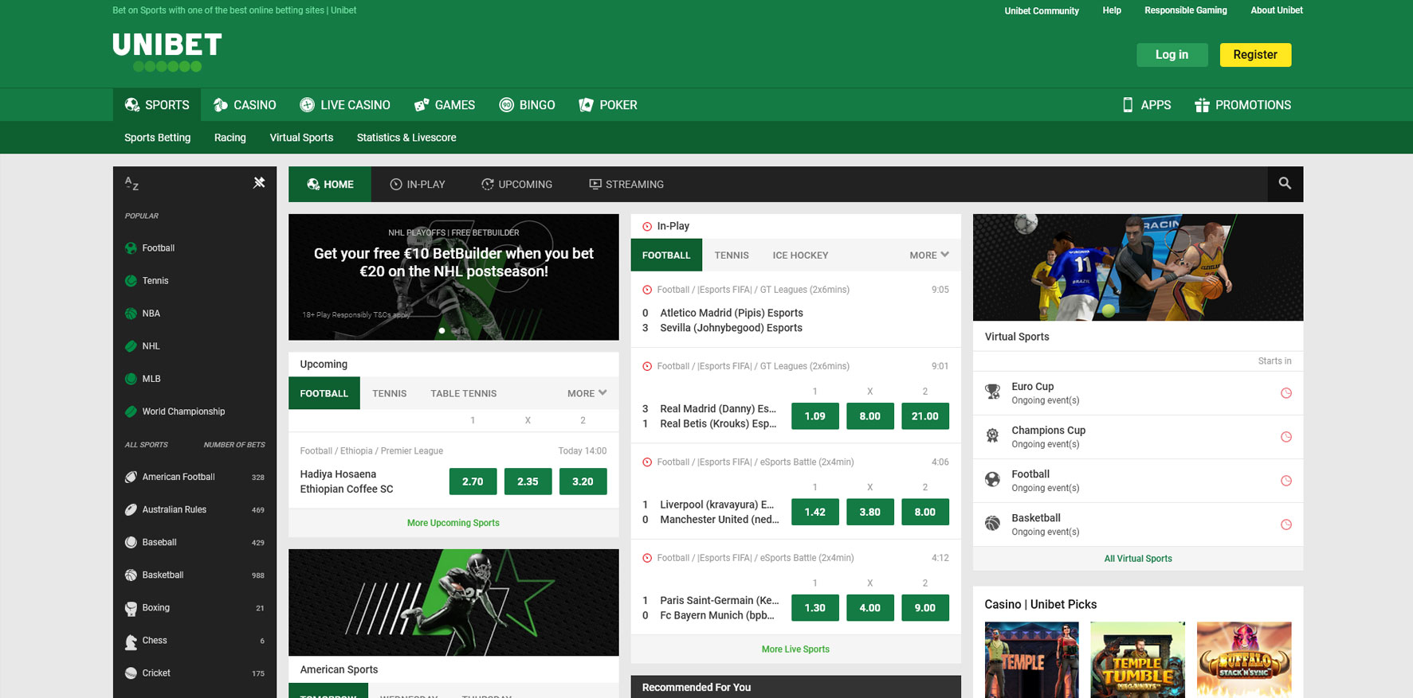1413x698 pixels.
Task: Expand MORE dropdown in In-Play section
Action: coord(929,255)
